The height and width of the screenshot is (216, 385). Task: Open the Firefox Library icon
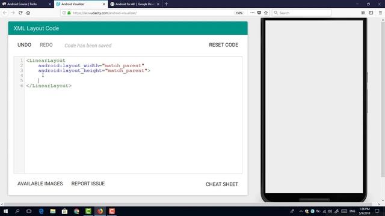(363, 13)
